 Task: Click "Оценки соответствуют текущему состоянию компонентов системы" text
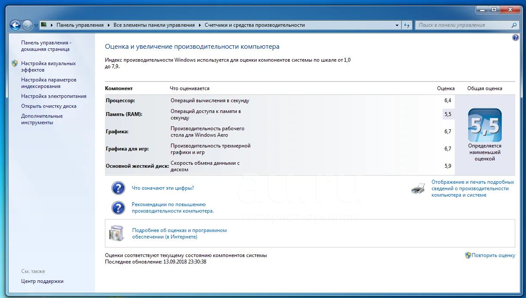(186, 255)
